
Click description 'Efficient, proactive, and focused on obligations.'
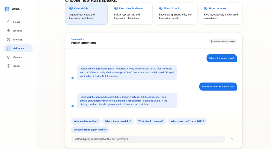(127, 16)
